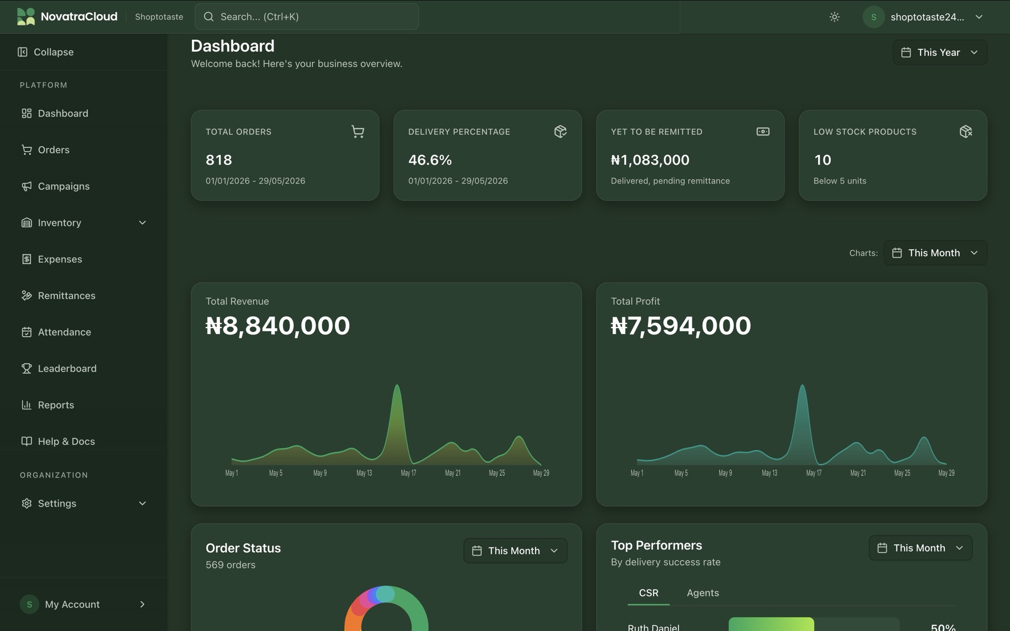Open the Charts This Month dropdown
The width and height of the screenshot is (1010, 631).
point(935,253)
